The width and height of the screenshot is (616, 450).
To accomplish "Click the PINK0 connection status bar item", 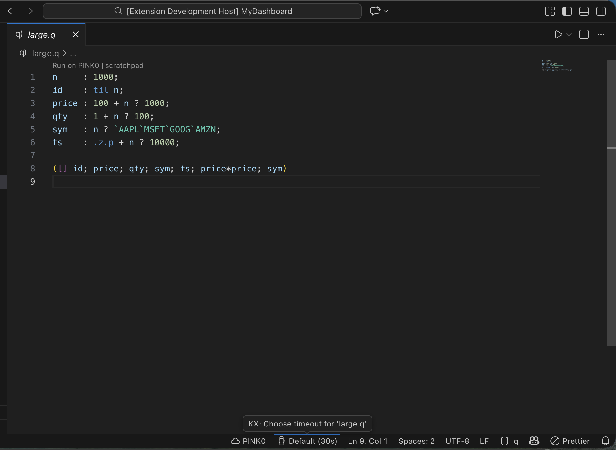I will pos(248,441).
